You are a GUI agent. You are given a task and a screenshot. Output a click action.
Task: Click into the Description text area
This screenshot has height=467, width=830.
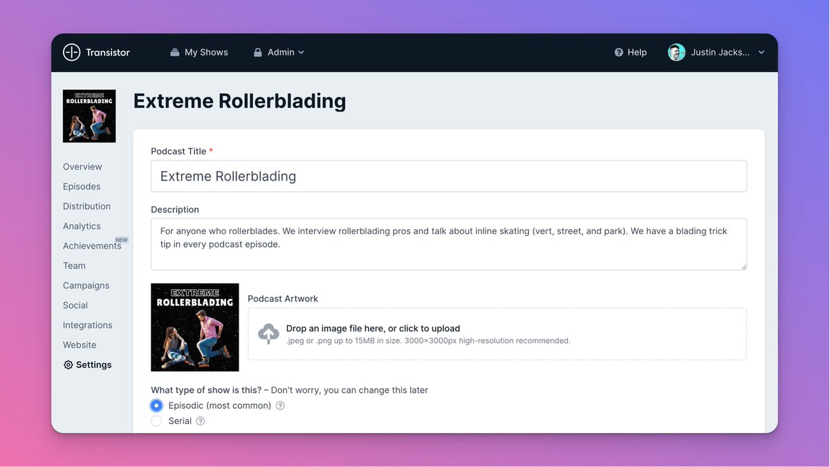(x=448, y=244)
